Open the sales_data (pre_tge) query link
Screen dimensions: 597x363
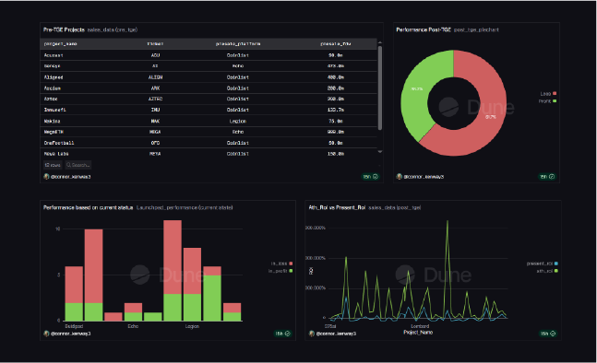113,29
